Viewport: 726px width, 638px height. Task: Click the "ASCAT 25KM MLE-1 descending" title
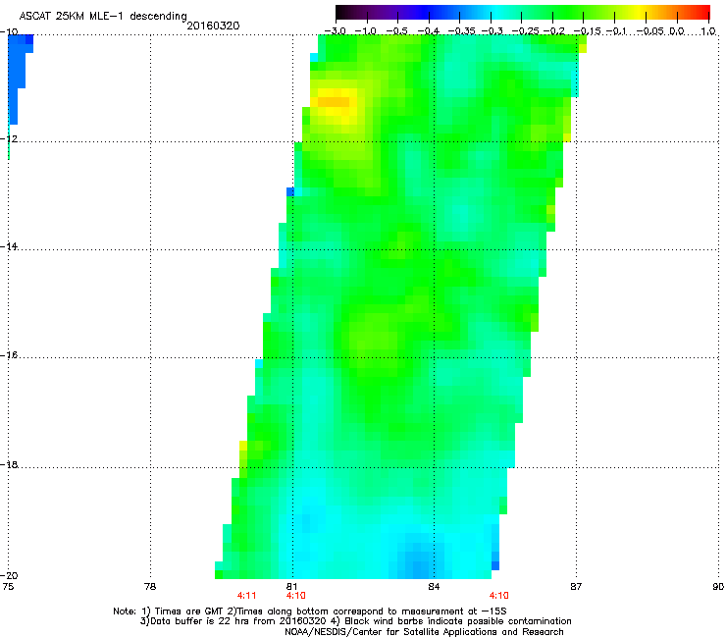(x=103, y=16)
